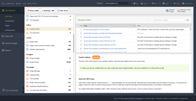Click the Close project icon
The width and height of the screenshot is (196, 101).
pos(164,3)
